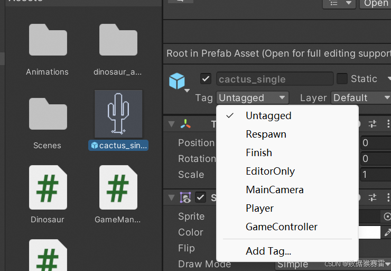Click the Scale property label
This screenshot has width=391, height=271.
(x=191, y=175)
